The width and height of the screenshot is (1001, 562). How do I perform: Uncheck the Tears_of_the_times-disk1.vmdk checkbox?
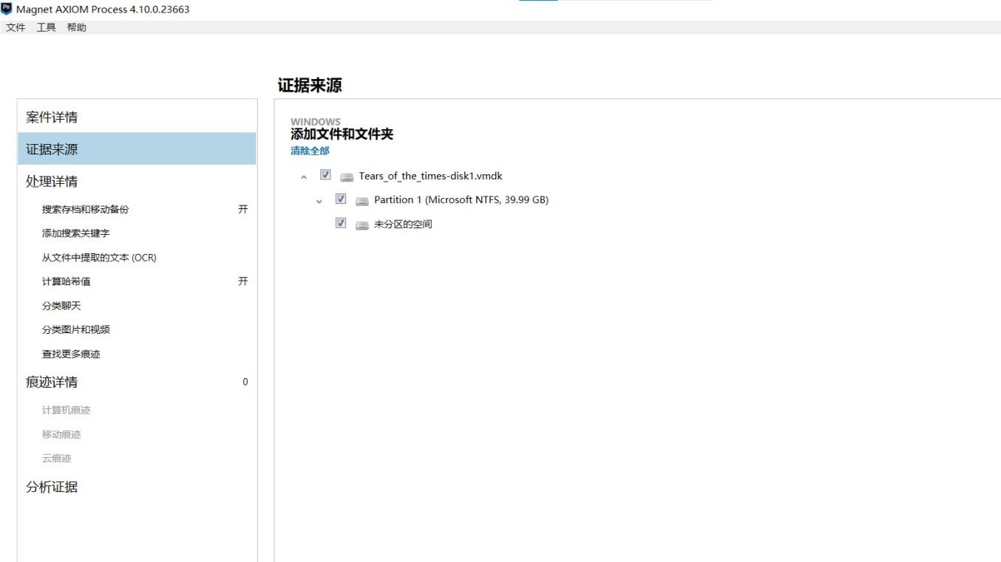325,175
